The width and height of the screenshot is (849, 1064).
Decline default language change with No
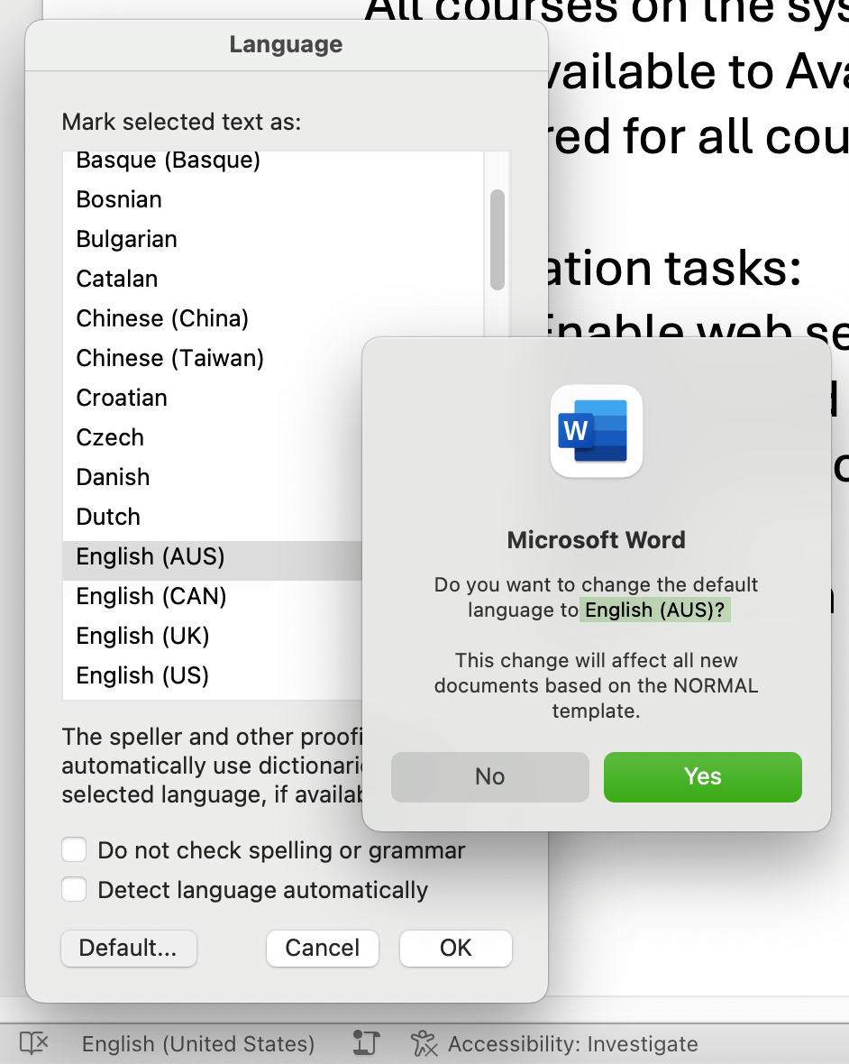click(x=489, y=776)
